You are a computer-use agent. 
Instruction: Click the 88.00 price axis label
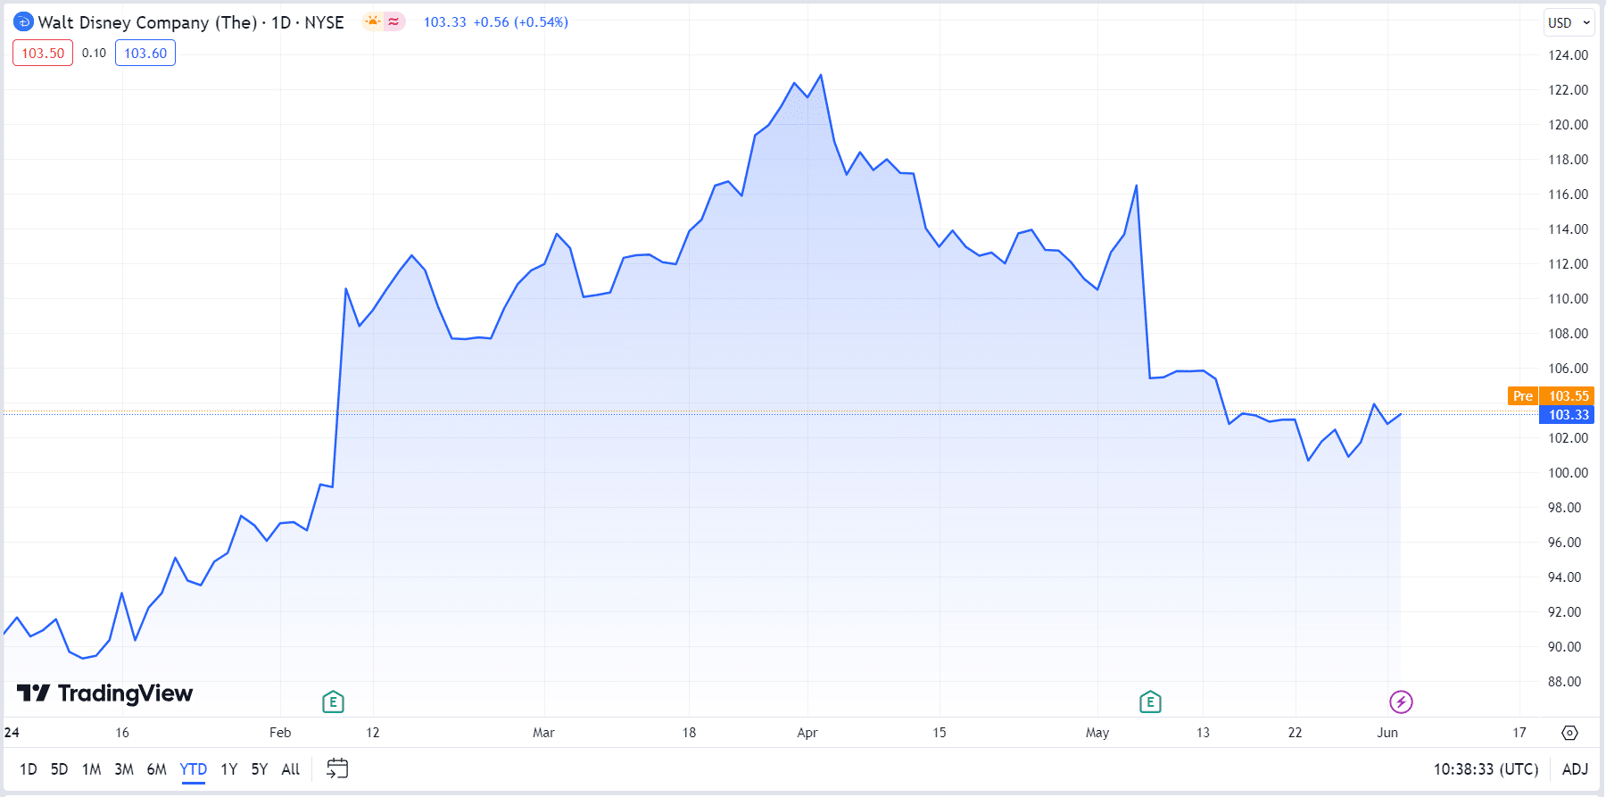1564,682
